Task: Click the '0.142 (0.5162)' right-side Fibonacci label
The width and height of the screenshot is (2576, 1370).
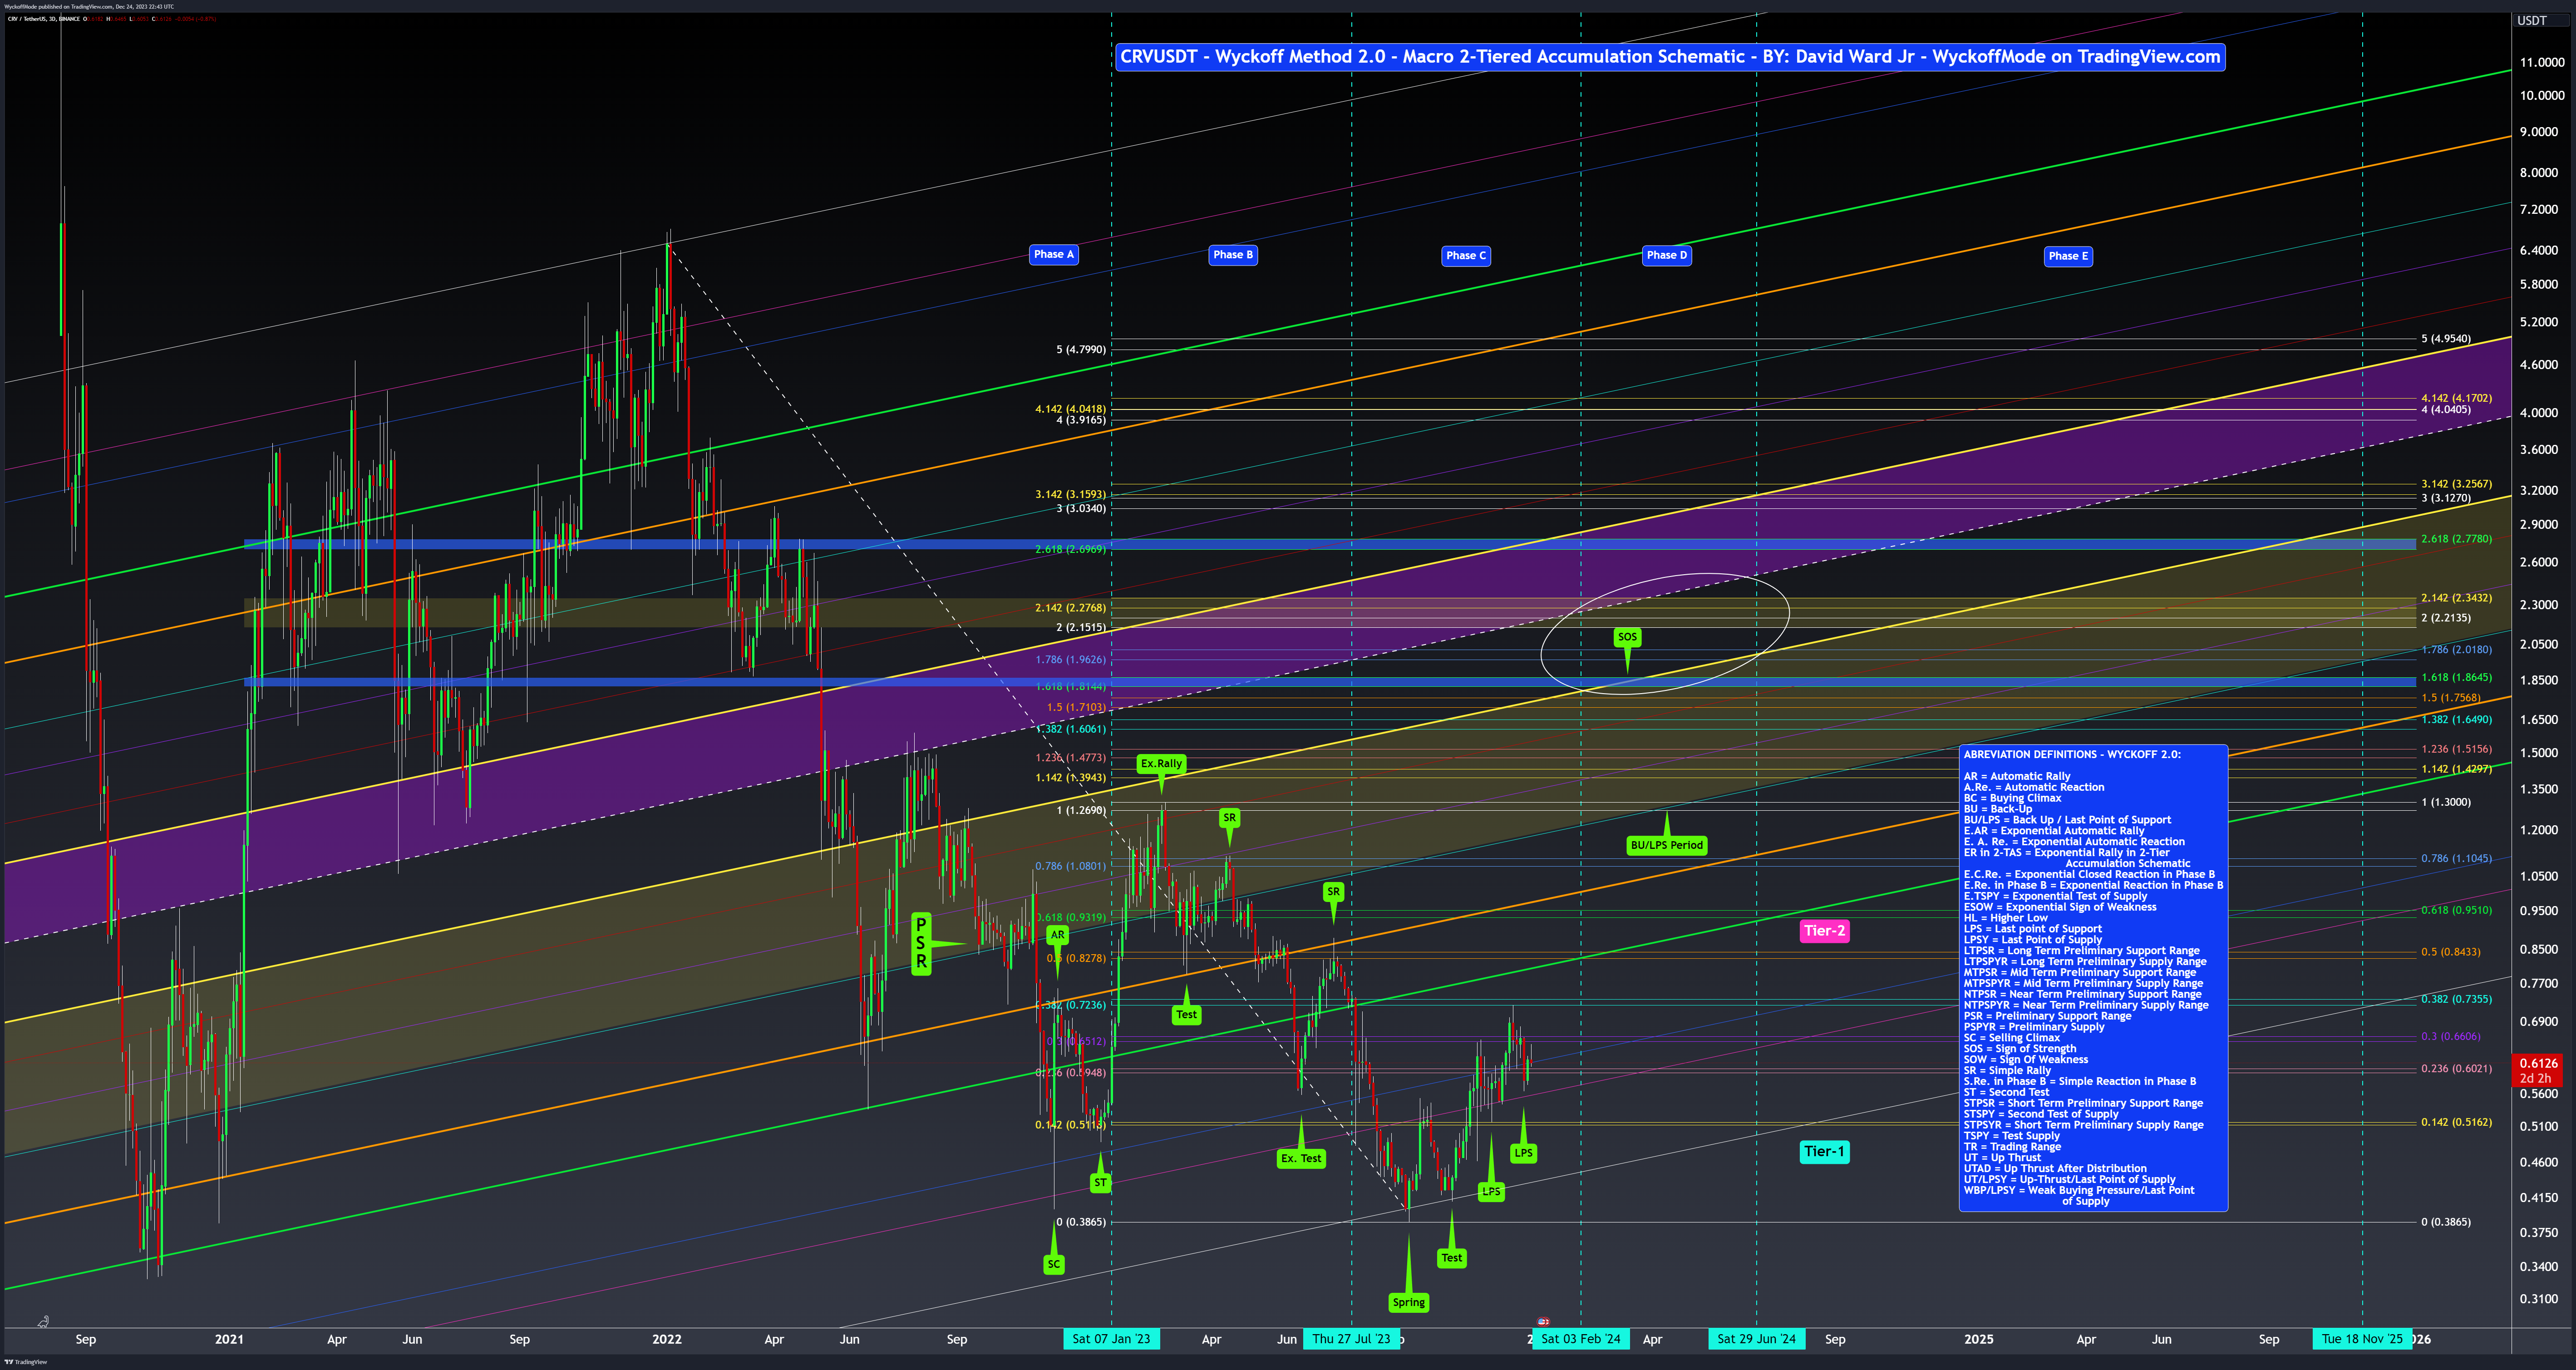Action: point(2456,1122)
